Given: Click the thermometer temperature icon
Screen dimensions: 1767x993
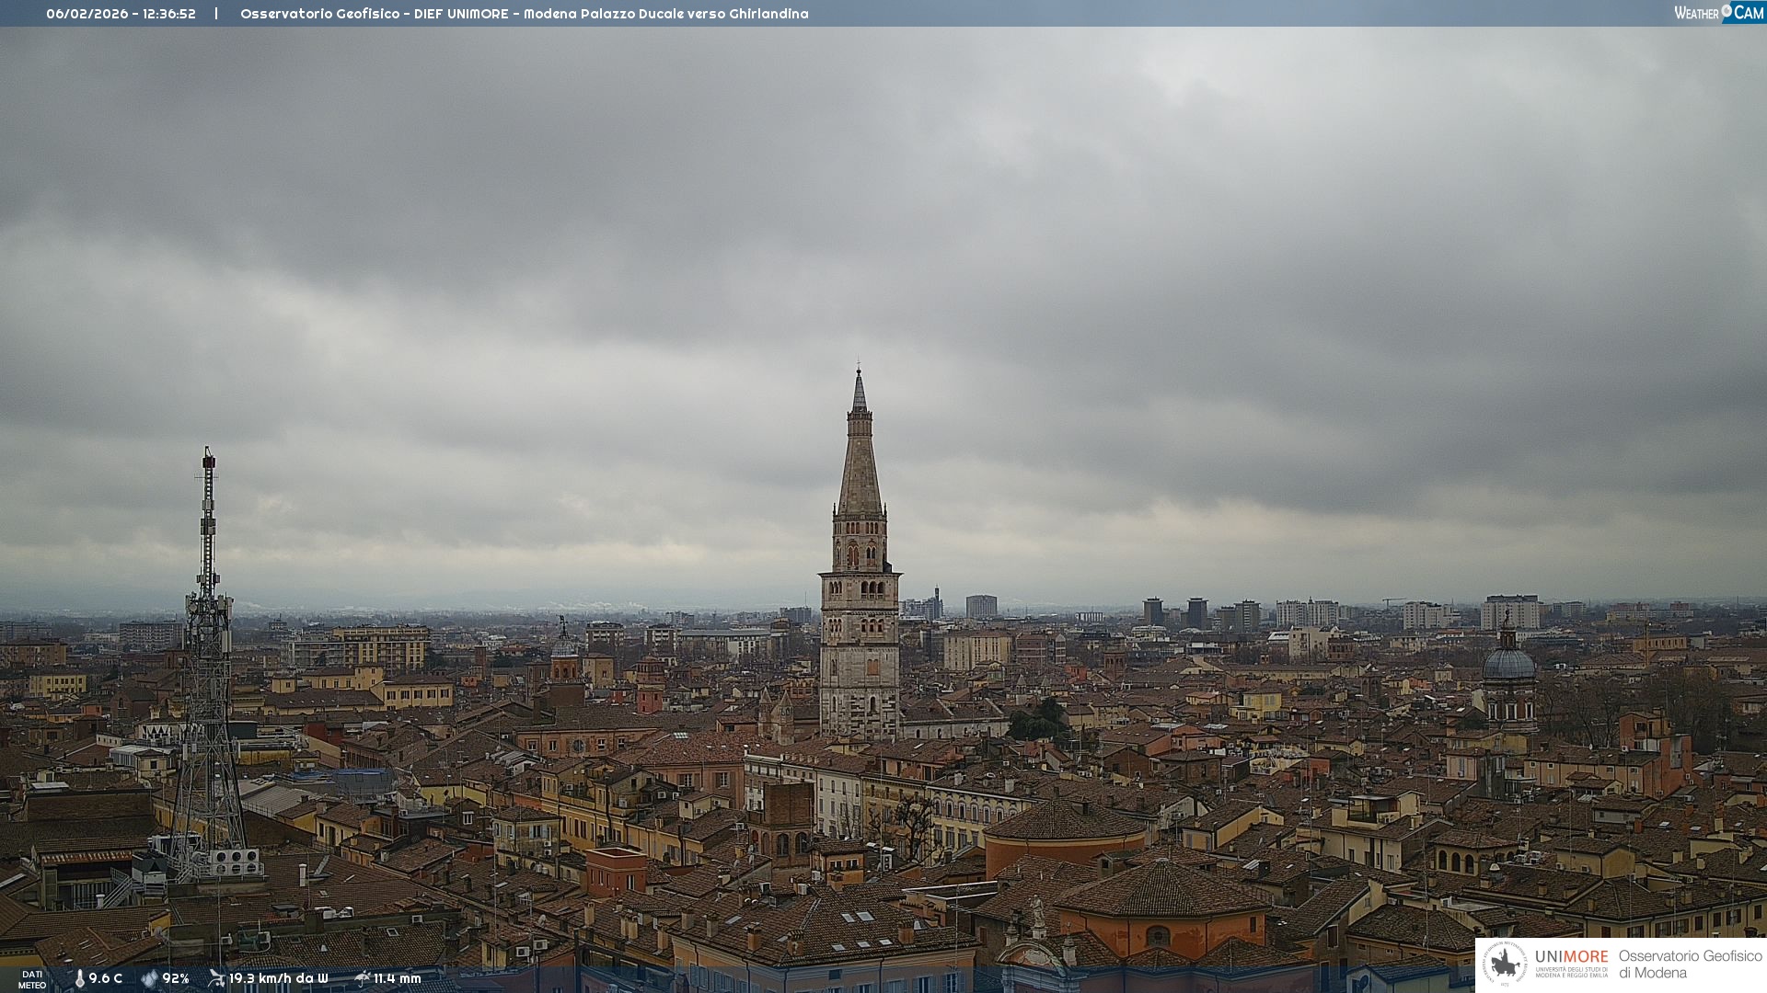Looking at the screenshot, I should coord(79,978).
